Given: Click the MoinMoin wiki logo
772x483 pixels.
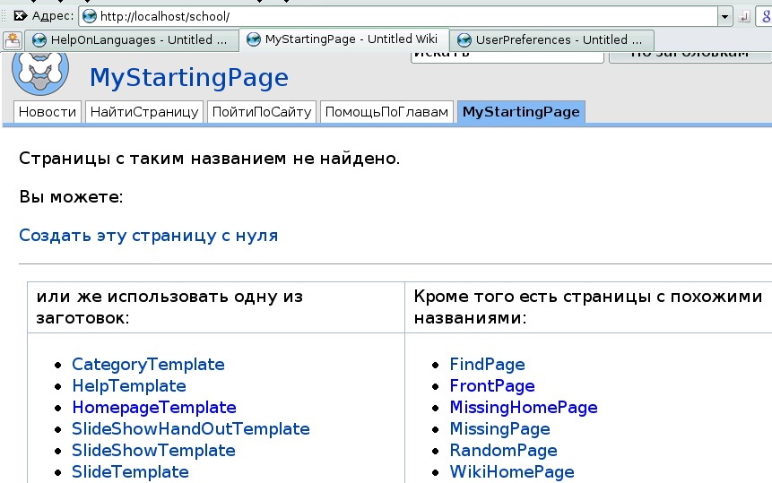Looking at the screenshot, I should [x=40, y=72].
